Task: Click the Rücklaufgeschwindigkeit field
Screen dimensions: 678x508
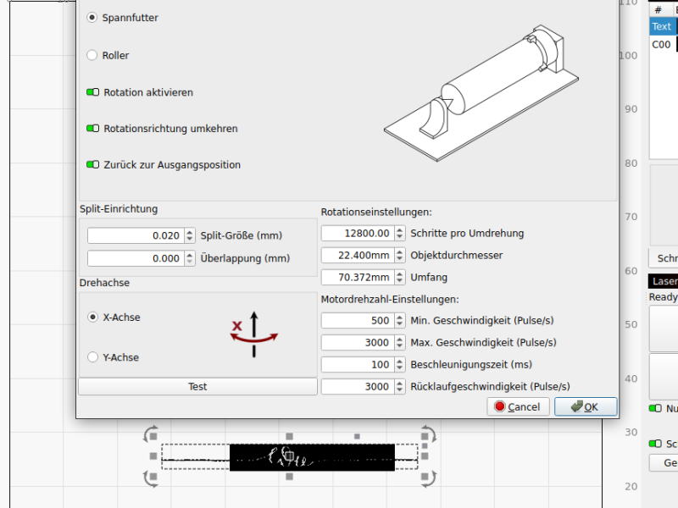Action: tap(358, 387)
